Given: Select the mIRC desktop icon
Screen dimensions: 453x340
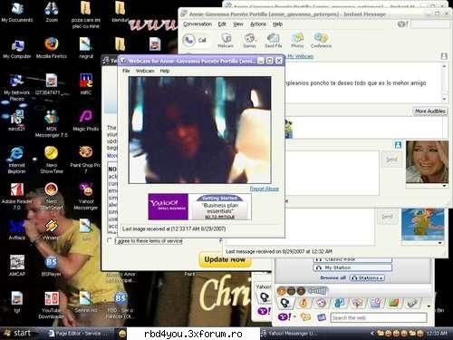Looking at the screenshot, I should coord(86,84).
